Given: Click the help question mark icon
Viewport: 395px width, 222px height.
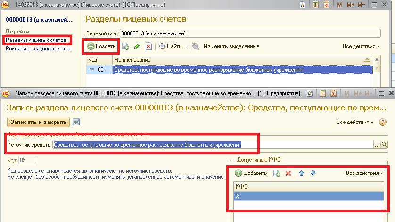Looking at the screenshot, I should click(383, 122).
